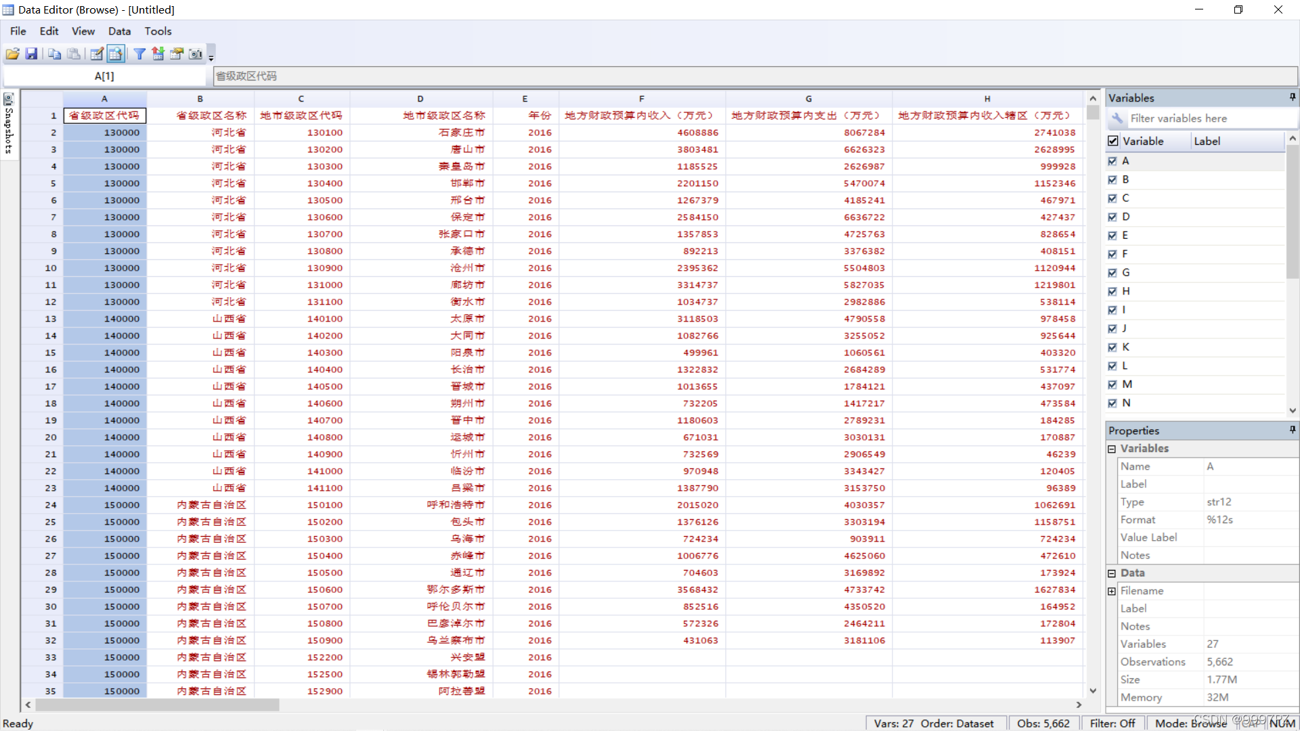Click the Label column header in Variables
This screenshot has width=1300, height=731.
pyautogui.click(x=1237, y=141)
